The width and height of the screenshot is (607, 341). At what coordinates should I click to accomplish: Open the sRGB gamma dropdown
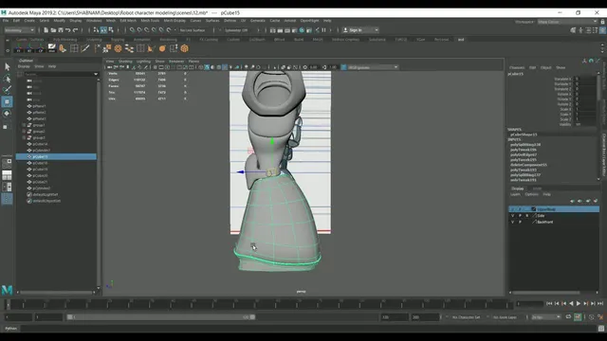pyautogui.click(x=373, y=67)
